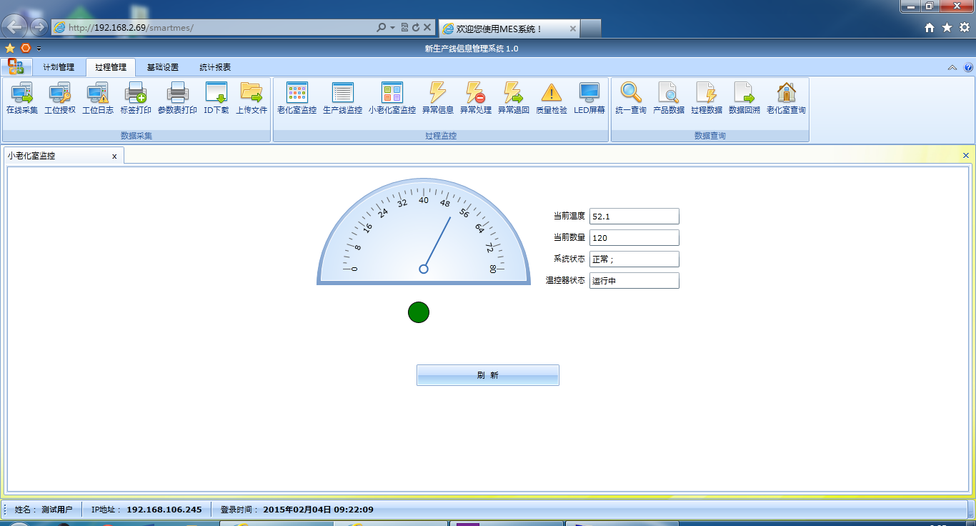
Task: Switch to the 计划管理 ribbon tab
Action: pos(59,67)
